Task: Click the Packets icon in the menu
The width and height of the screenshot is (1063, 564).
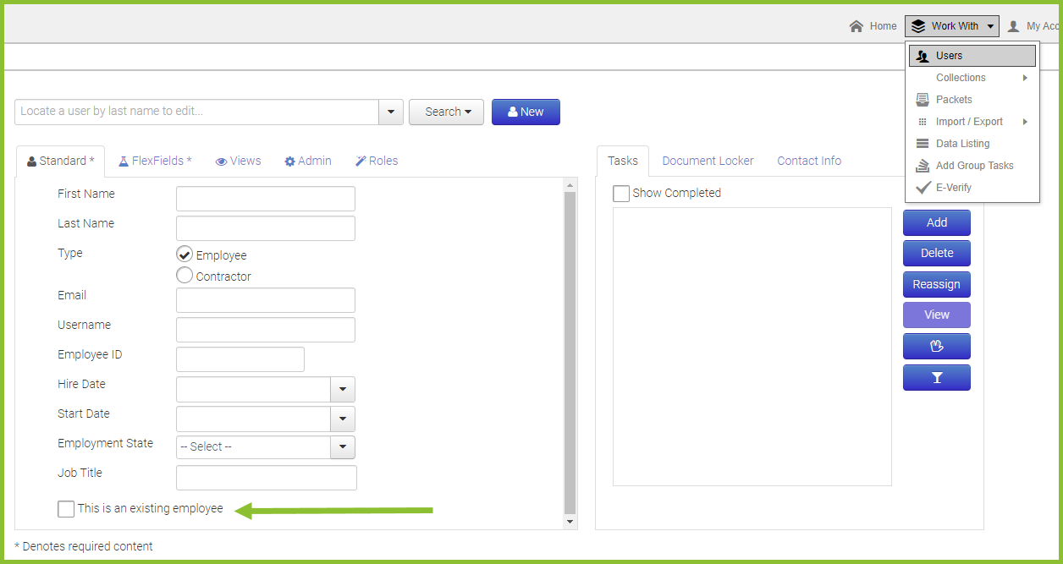Action: pyautogui.click(x=923, y=100)
